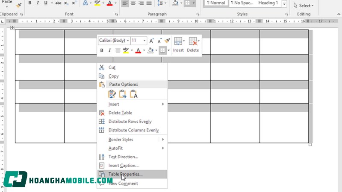The height and width of the screenshot is (192, 342).
Task: Open Delete table options in mini toolbar
Action: click(193, 45)
